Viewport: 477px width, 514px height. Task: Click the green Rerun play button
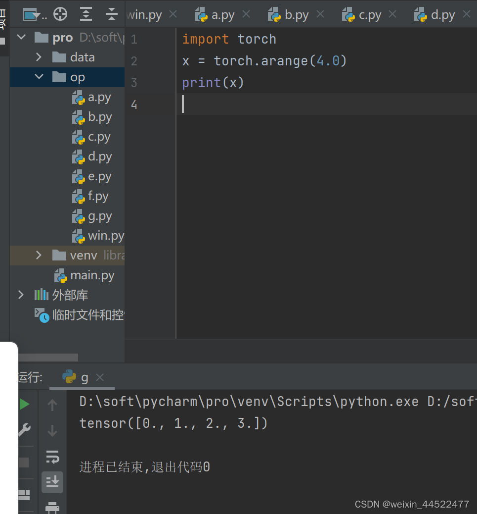[x=24, y=404]
